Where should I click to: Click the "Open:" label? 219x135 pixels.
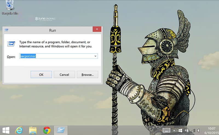(11, 57)
